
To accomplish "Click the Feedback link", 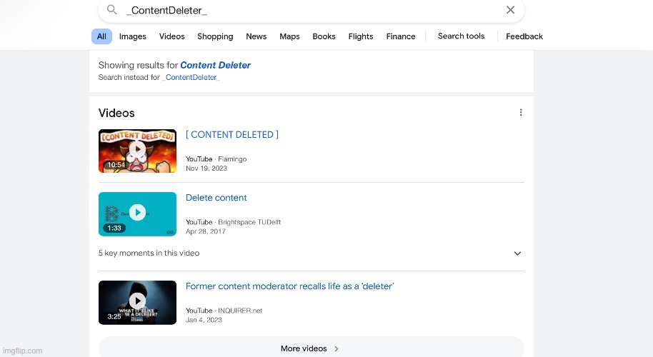I will (x=524, y=36).
